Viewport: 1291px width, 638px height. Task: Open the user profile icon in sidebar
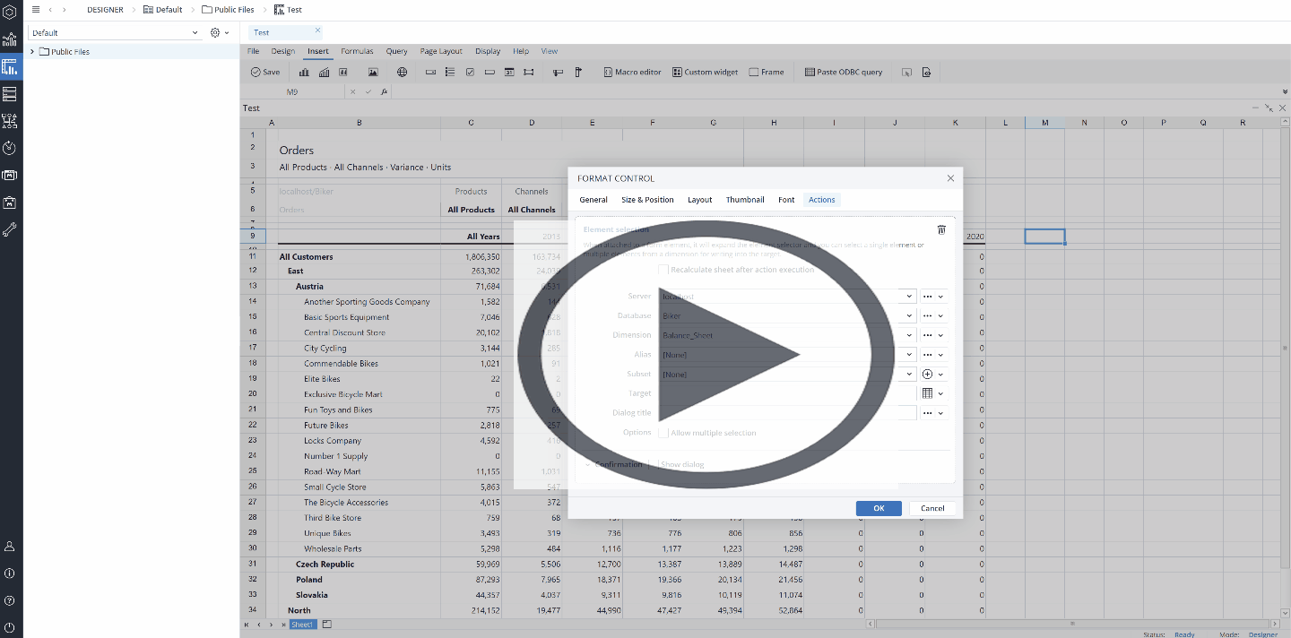[11, 546]
